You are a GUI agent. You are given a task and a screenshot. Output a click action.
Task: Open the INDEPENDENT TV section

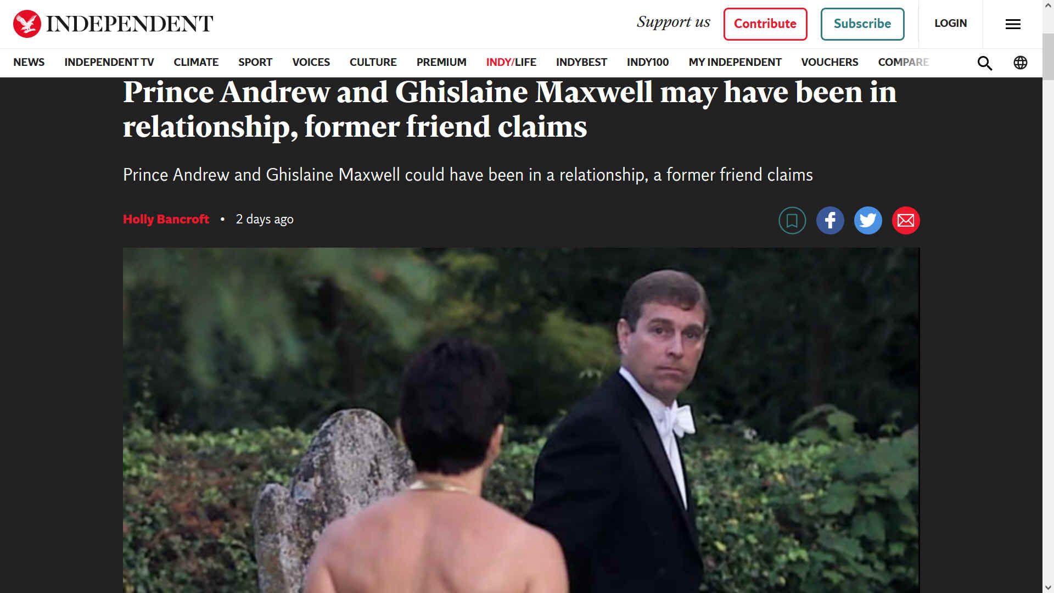click(109, 63)
